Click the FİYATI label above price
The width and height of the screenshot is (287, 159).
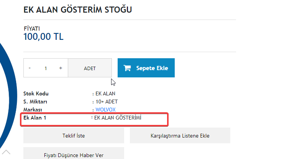coord(32,29)
